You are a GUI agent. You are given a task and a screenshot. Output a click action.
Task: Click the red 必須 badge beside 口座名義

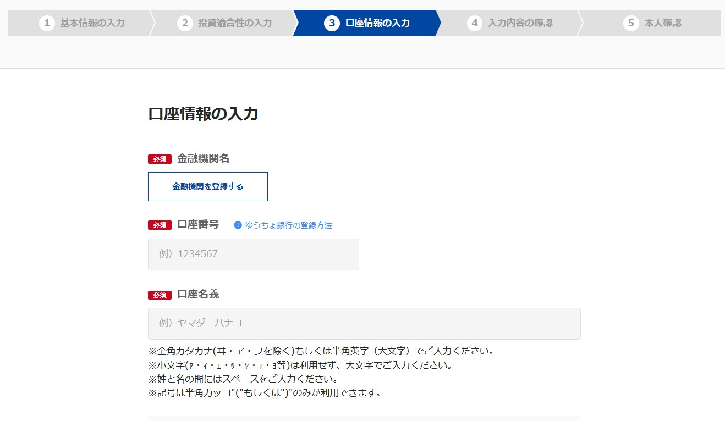pyautogui.click(x=160, y=295)
